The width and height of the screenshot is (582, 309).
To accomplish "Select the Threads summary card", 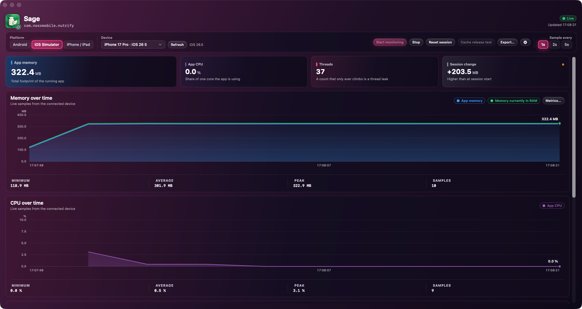I will click(375, 72).
